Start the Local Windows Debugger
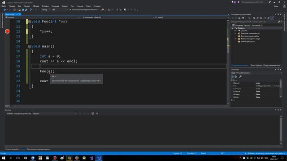Image resolution: width=287 pixels, height=161 pixels. tap(84, 10)
